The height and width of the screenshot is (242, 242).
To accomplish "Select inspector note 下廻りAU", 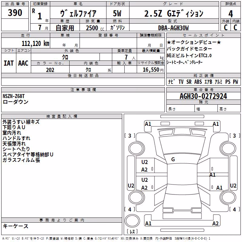I will (14, 127).
